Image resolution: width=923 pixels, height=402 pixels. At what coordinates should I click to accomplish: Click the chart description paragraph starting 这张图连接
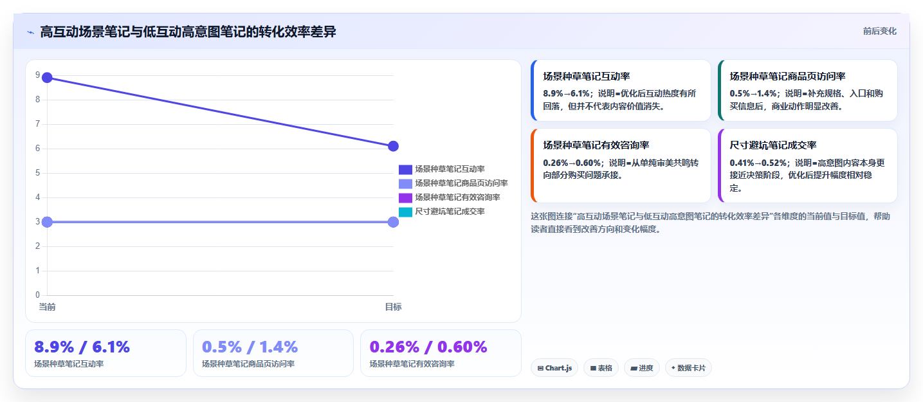point(710,223)
